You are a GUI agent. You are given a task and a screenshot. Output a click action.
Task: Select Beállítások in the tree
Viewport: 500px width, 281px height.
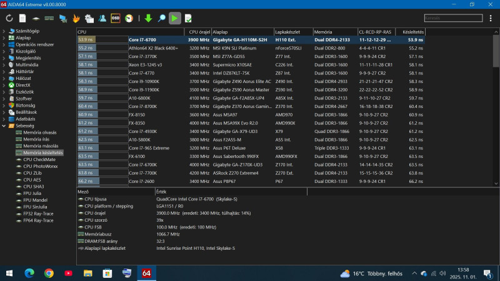pos(26,112)
